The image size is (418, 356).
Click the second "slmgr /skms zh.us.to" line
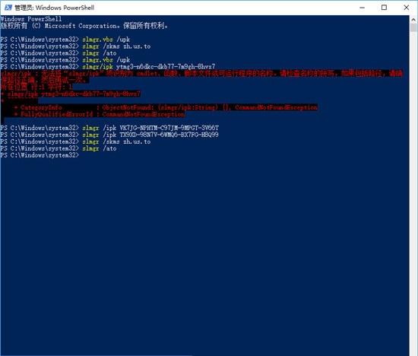point(75,141)
